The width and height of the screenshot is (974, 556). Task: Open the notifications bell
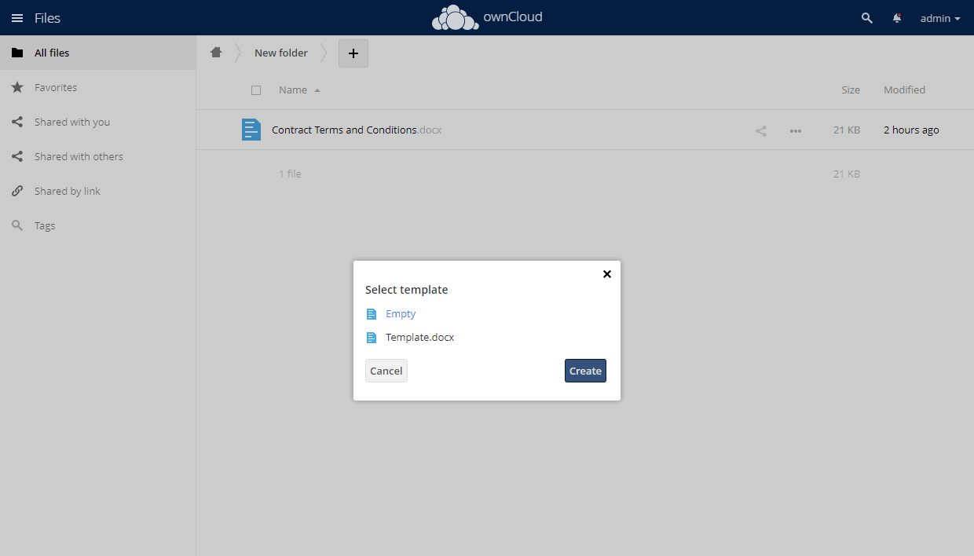tap(897, 18)
